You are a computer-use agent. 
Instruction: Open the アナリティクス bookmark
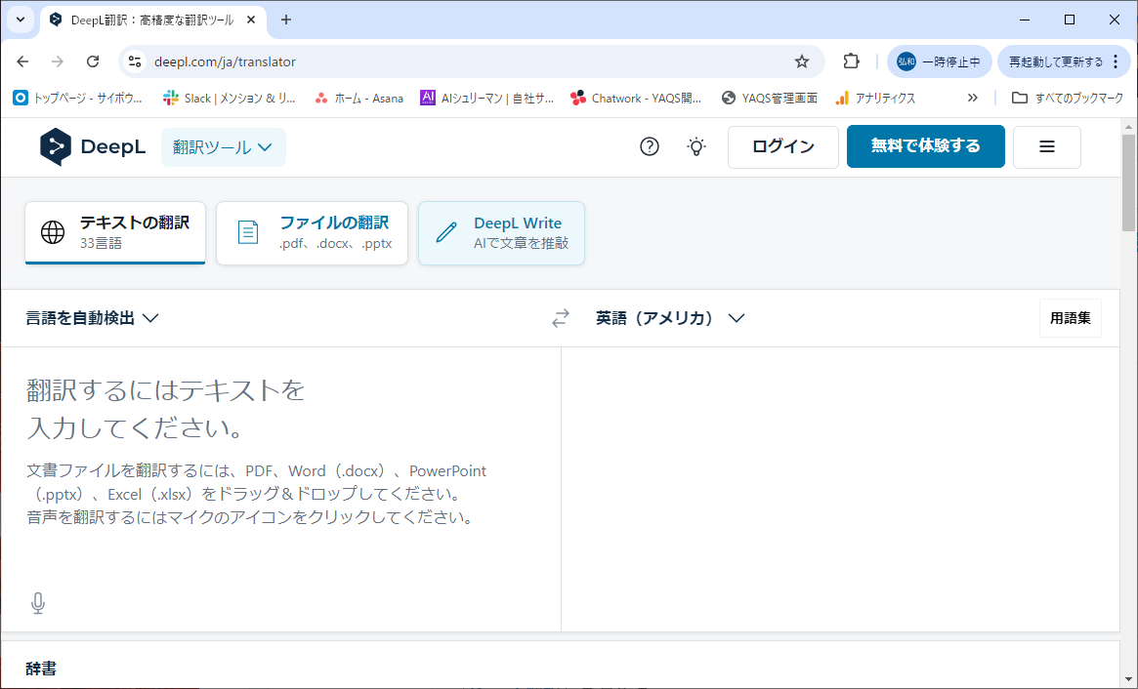[x=875, y=98]
